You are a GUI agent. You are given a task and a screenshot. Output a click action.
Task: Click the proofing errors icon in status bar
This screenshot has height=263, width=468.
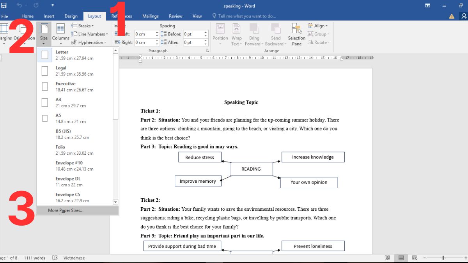coord(55,258)
